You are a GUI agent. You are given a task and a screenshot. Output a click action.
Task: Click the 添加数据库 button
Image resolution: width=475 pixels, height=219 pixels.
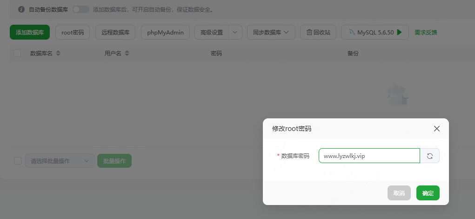[30, 32]
